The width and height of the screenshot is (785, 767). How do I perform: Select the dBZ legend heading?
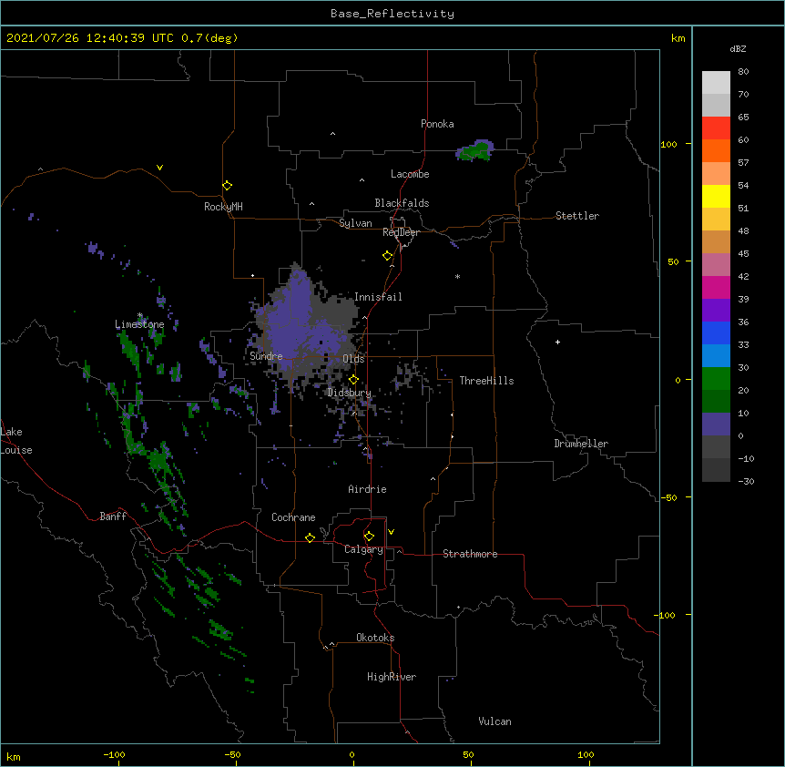738,48
